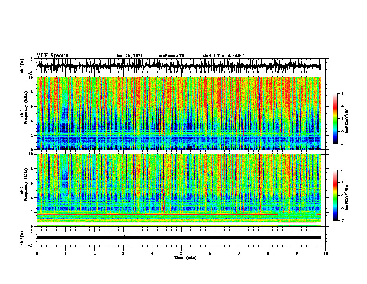Click the "ch.1(V)" axis label at top

tap(22, 66)
